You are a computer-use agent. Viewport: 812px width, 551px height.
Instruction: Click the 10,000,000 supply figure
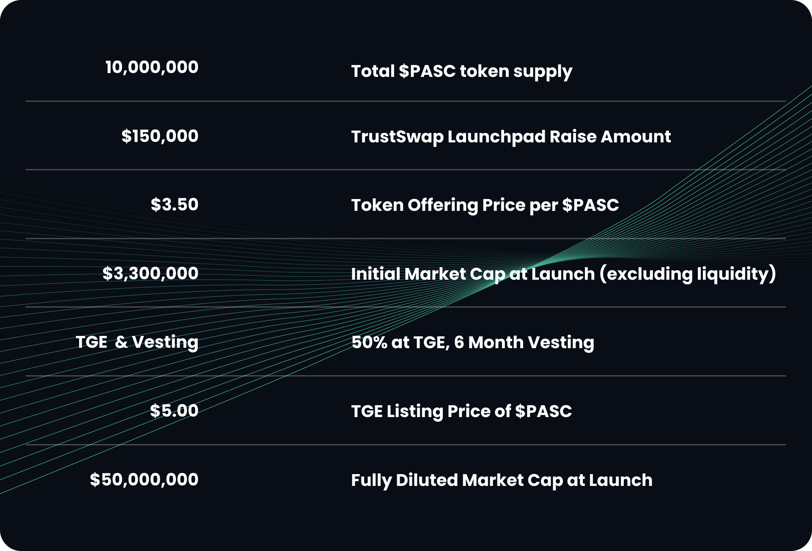click(x=152, y=67)
